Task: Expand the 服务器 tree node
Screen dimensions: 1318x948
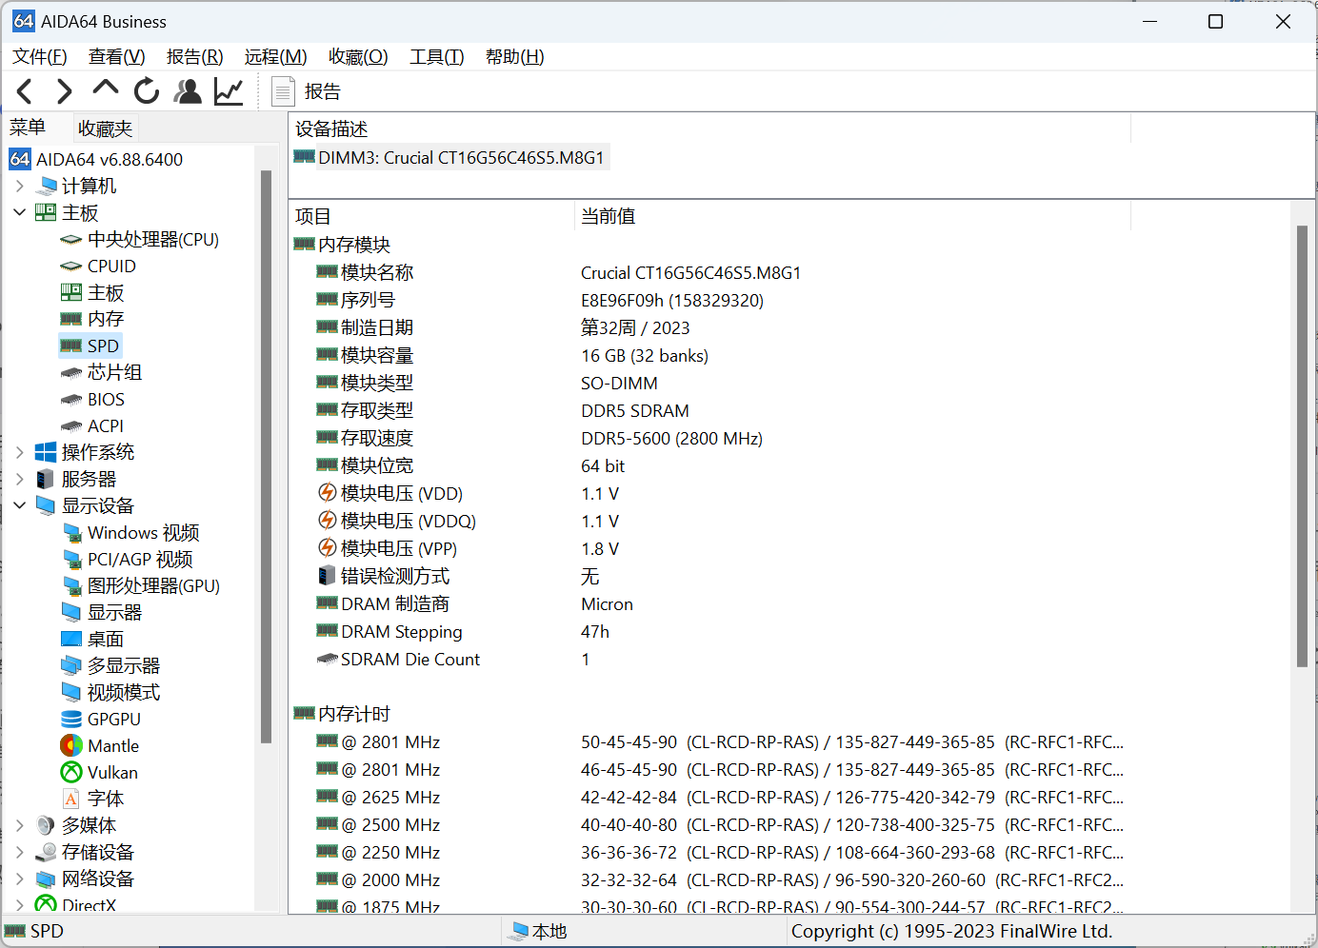Action: [20, 479]
